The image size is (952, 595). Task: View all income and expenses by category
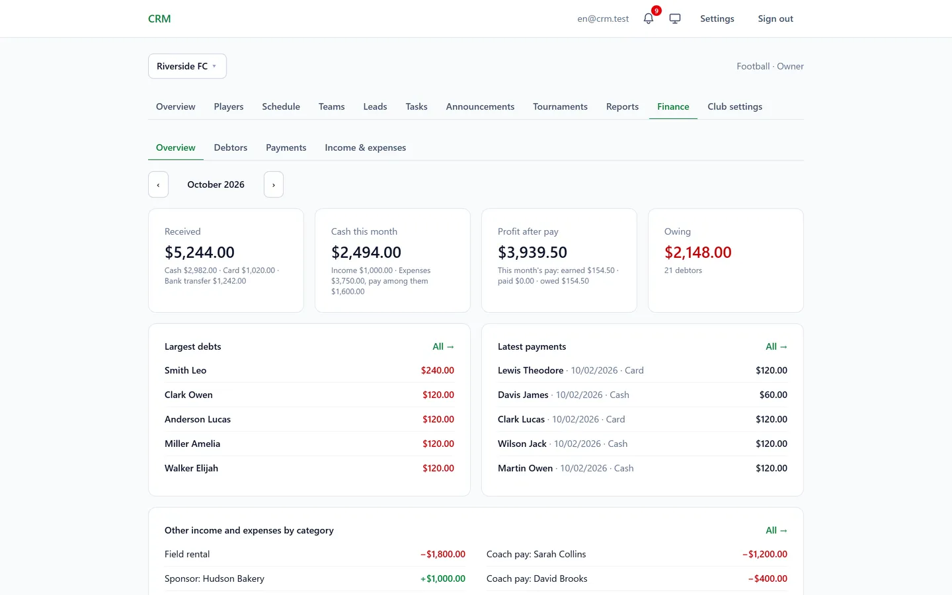point(776,530)
